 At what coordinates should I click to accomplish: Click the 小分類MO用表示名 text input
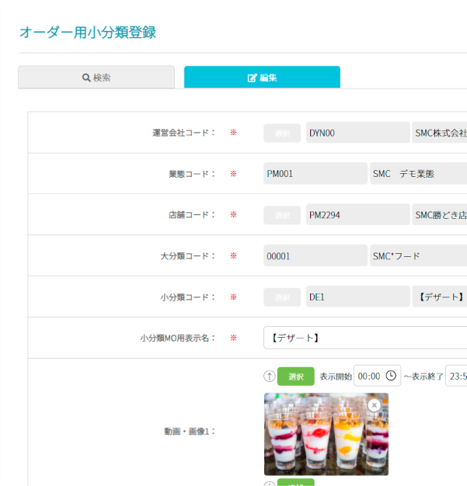(365, 338)
